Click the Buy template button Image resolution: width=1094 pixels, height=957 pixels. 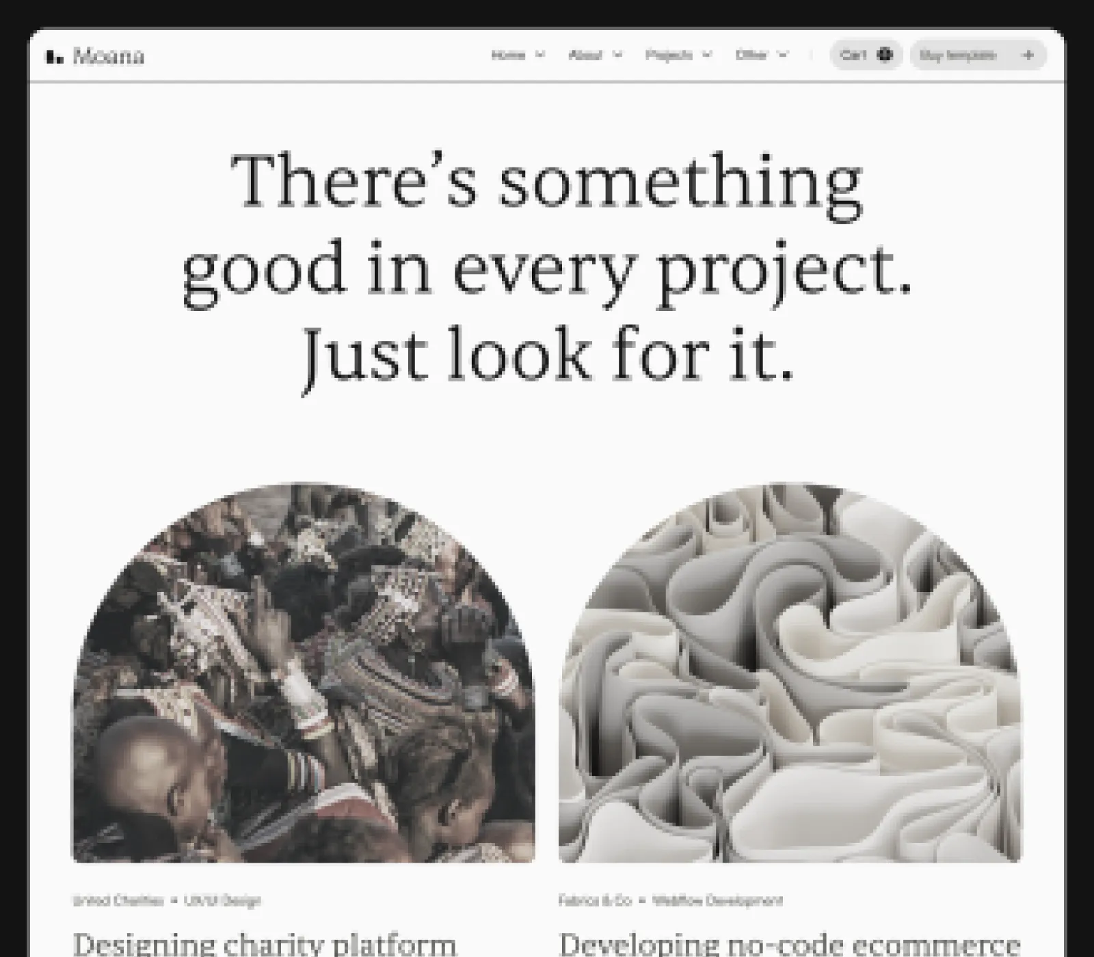tap(978, 55)
